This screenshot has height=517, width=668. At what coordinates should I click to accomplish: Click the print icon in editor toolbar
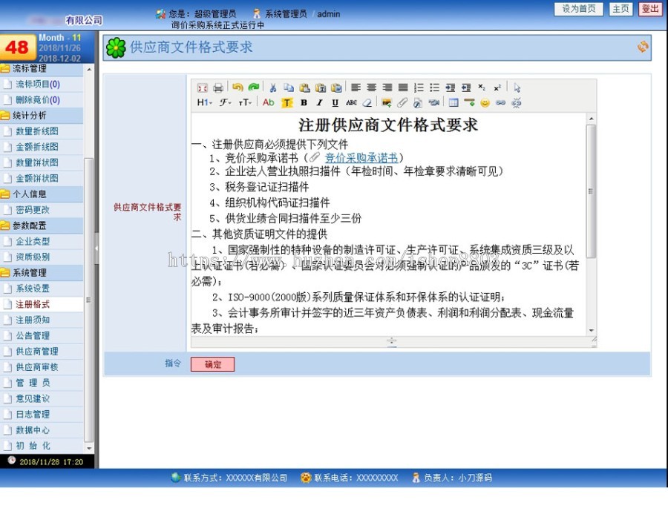[218, 88]
